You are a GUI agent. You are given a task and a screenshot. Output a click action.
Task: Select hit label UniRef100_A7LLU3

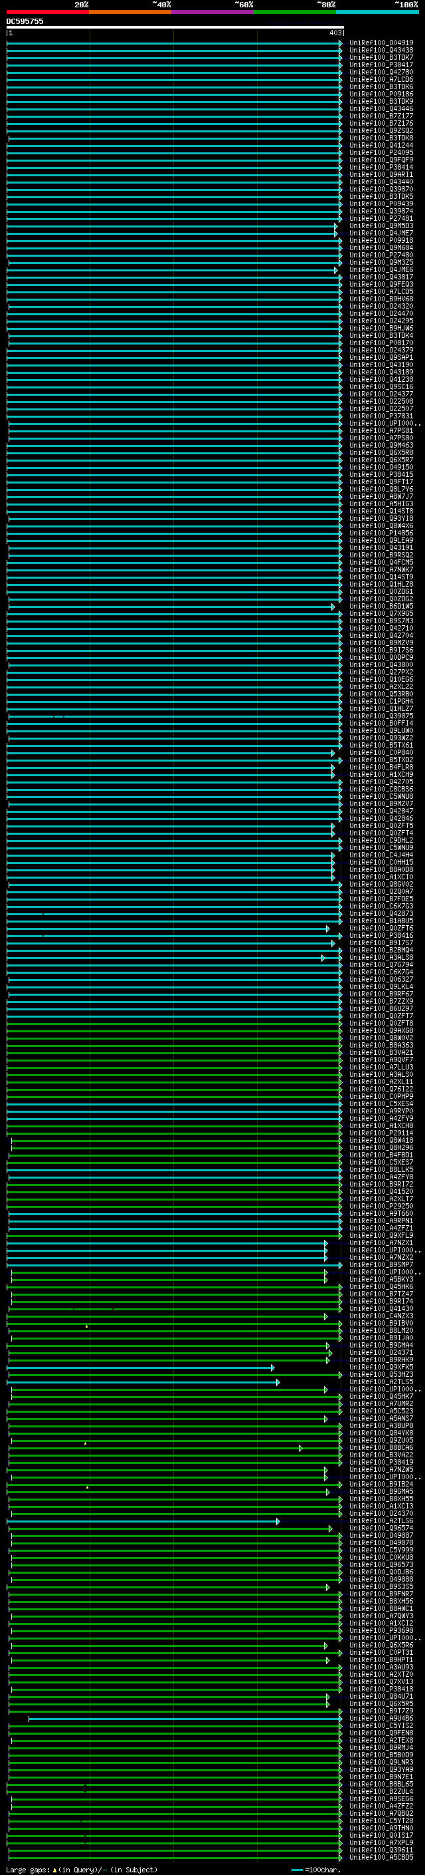[381, 1067]
